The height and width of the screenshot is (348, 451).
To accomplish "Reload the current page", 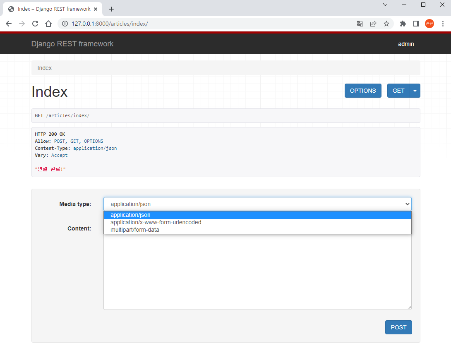I will point(35,24).
